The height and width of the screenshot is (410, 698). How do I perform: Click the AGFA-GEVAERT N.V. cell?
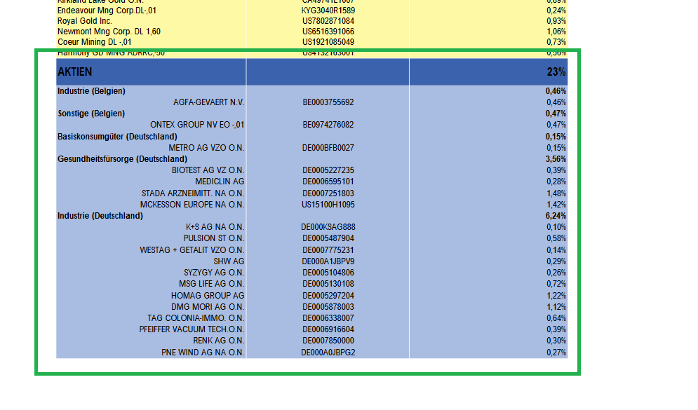point(209,102)
